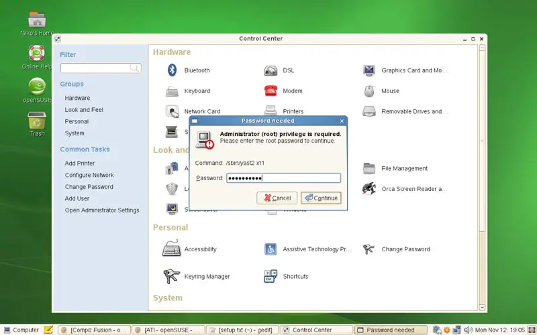Screen dimensions: 537x335
Task: Open the File Management icon
Action: pos(369,168)
